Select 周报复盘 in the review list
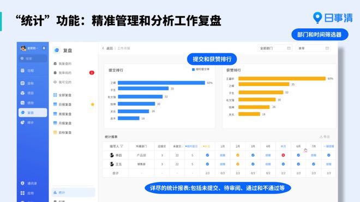This screenshot has width=360, height=202. [65, 114]
